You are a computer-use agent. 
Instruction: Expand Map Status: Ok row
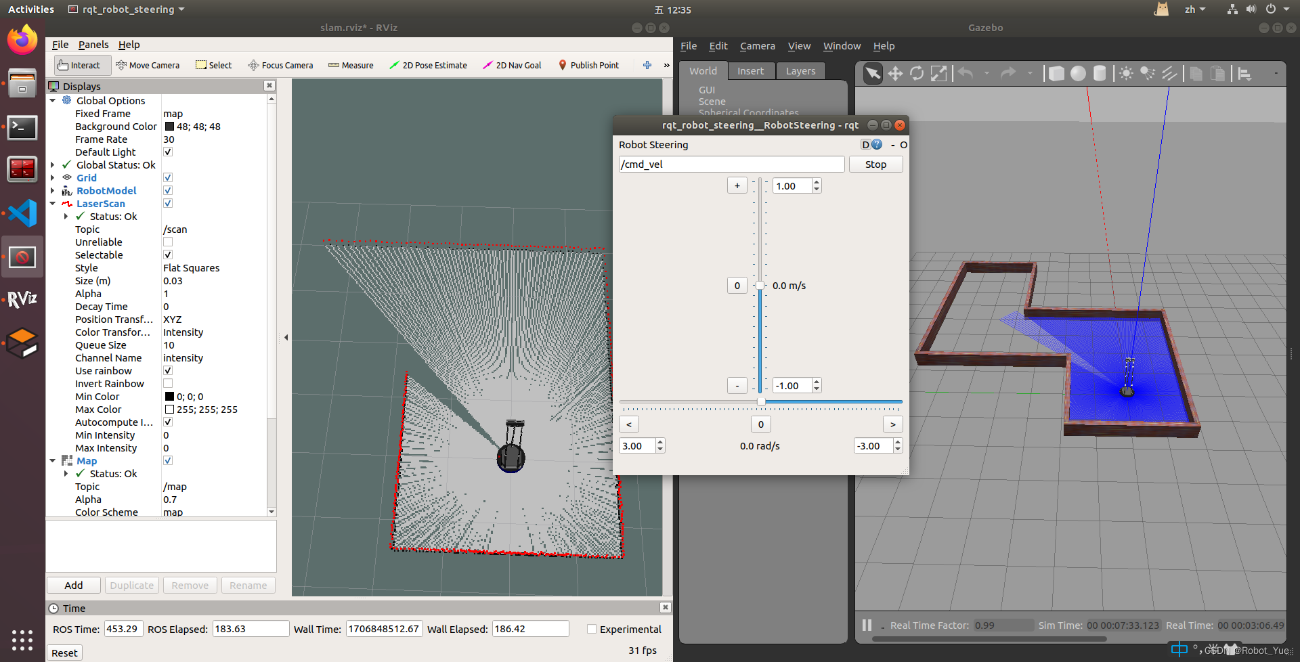pyautogui.click(x=66, y=473)
